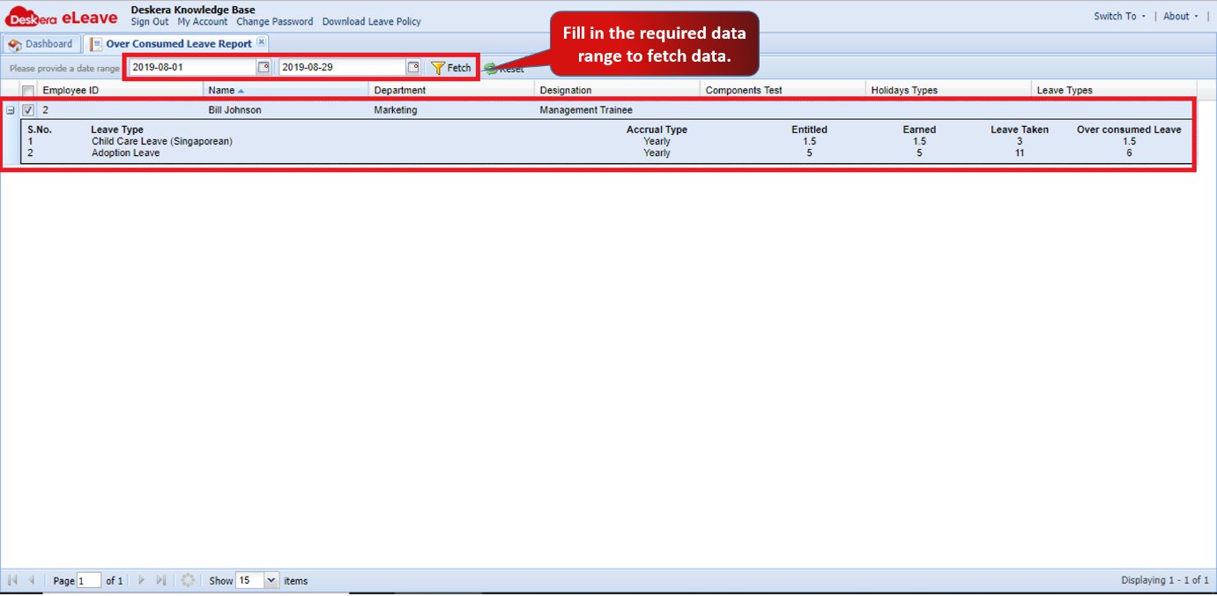Click the Marketing department cell

pyautogui.click(x=396, y=110)
